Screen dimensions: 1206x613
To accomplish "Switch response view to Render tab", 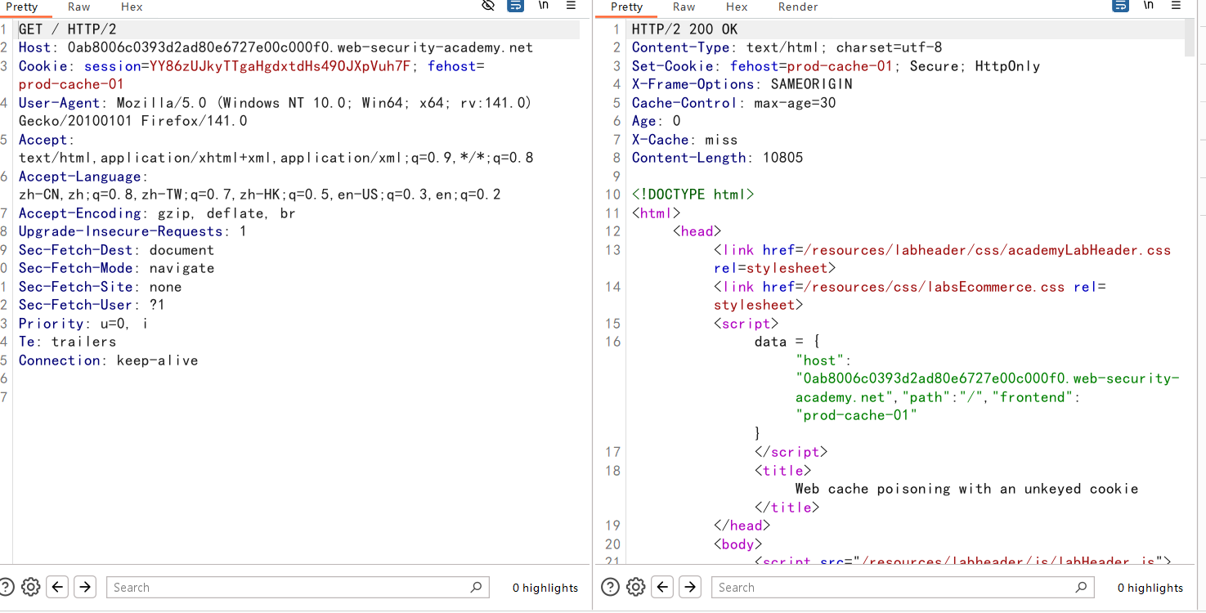I will [797, 7].
